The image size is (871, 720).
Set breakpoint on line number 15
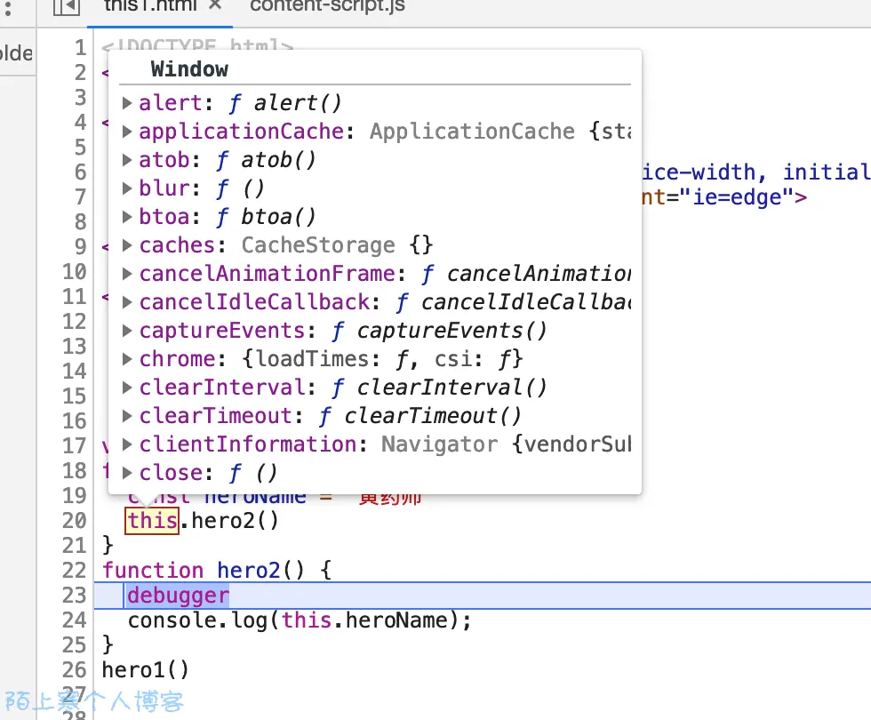75,396
